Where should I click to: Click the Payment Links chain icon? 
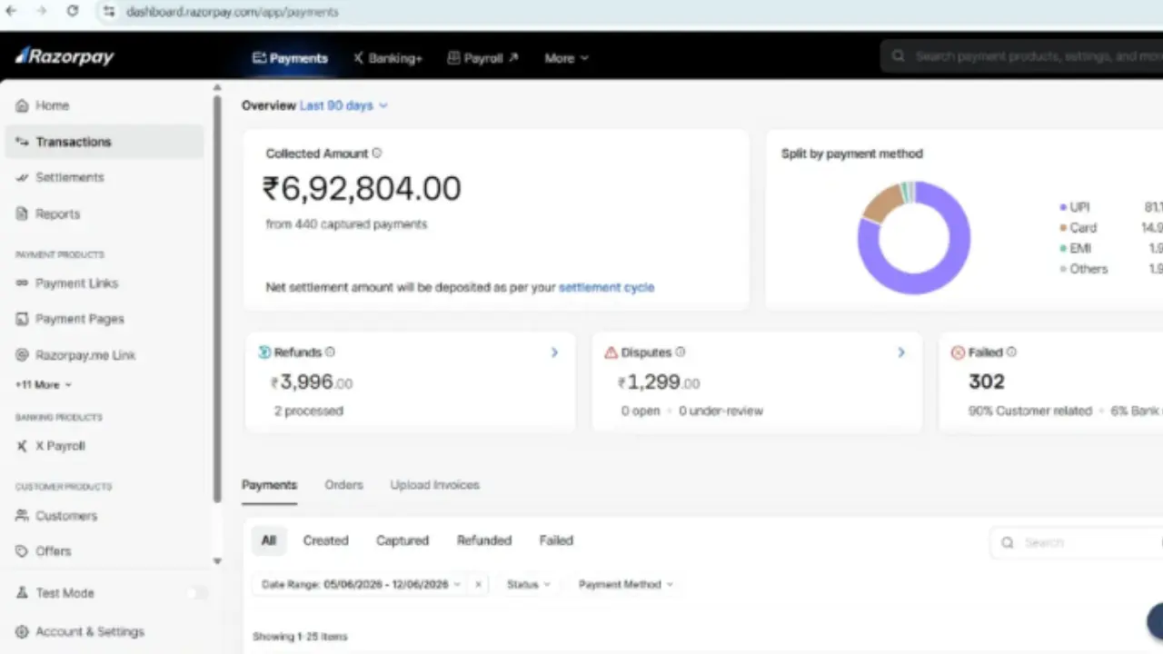click(22, 283)
